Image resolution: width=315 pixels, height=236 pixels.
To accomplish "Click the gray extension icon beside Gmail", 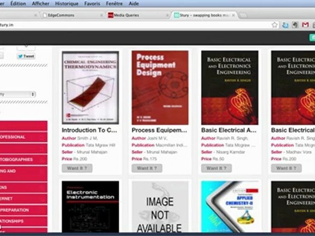I will click(295, 25).
